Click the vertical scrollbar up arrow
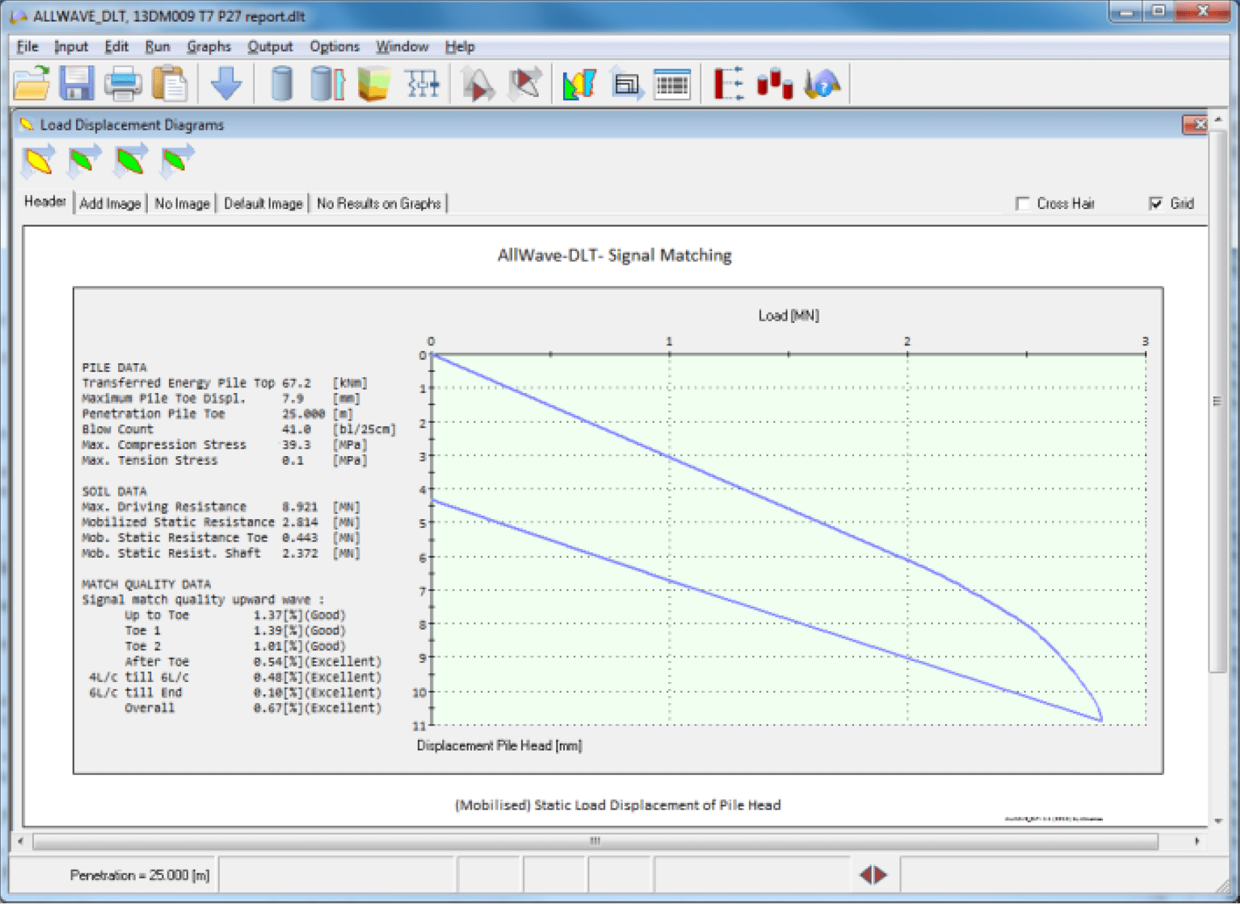1240x904 pixels. [1218, 120]
